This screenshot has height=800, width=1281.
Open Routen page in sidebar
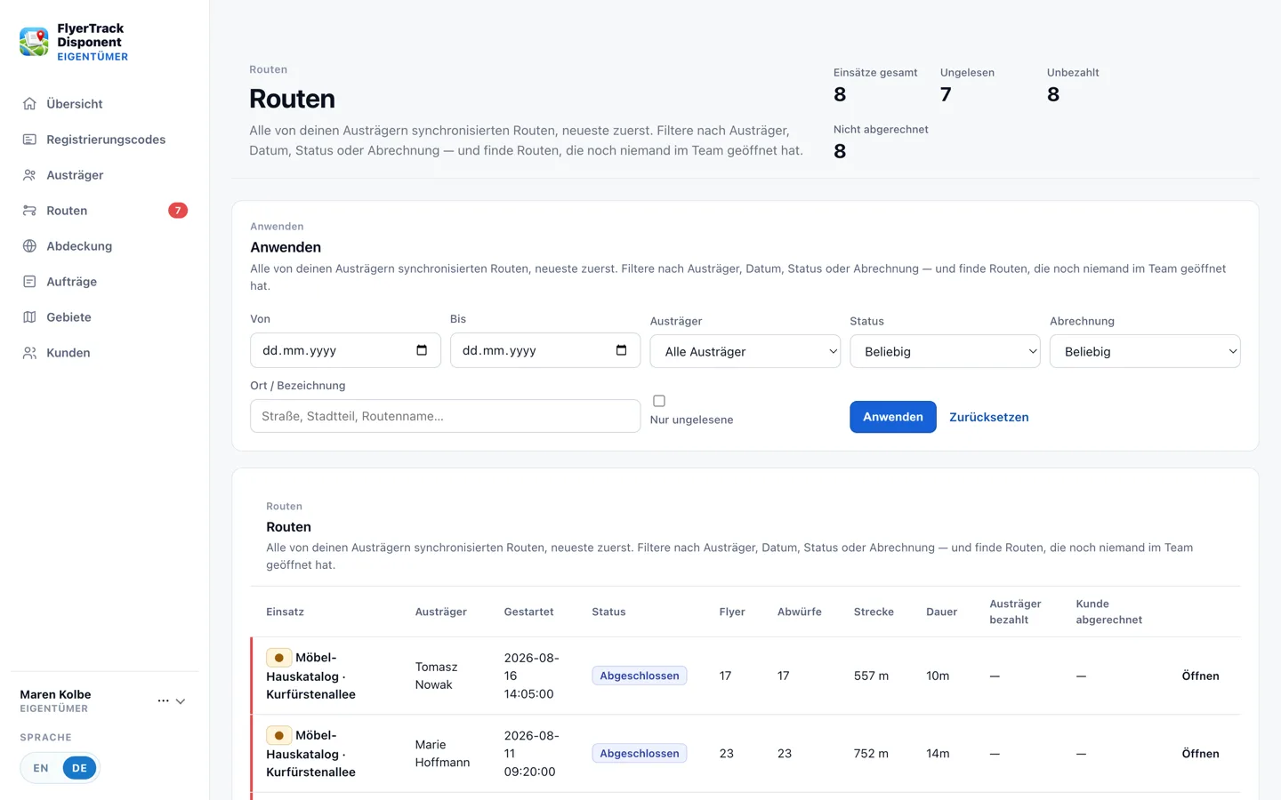pos(105,211)
